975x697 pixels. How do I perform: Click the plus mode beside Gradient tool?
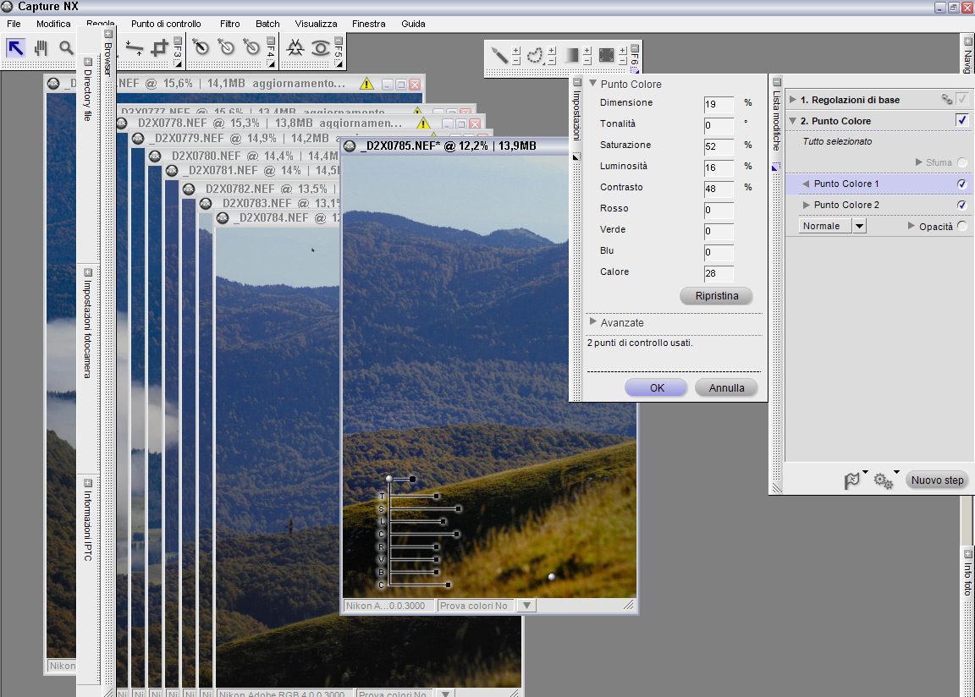(x=587, y=50)
